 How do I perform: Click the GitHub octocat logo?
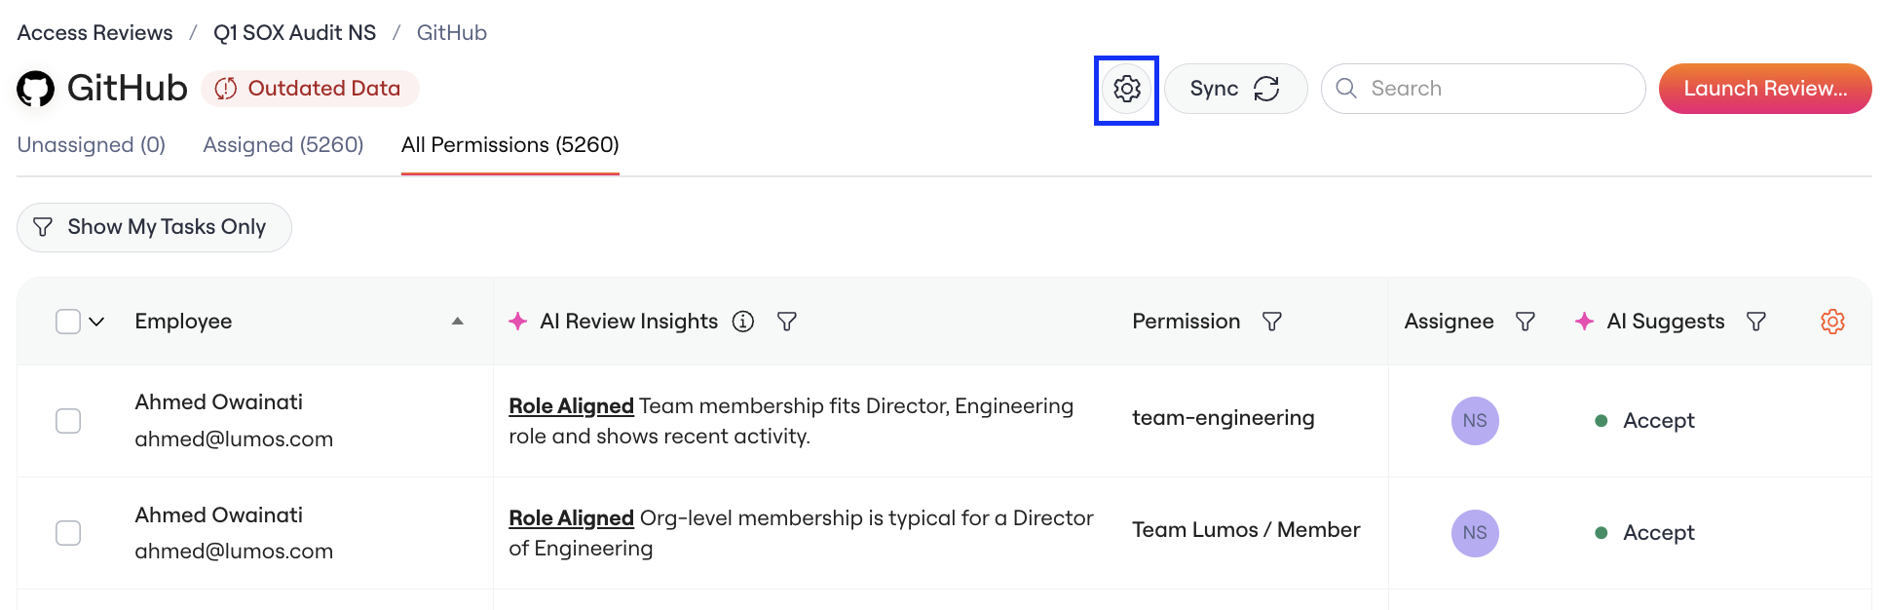36,89
